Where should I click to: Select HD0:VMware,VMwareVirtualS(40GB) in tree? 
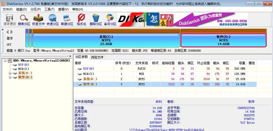click(x=41, y=61)
